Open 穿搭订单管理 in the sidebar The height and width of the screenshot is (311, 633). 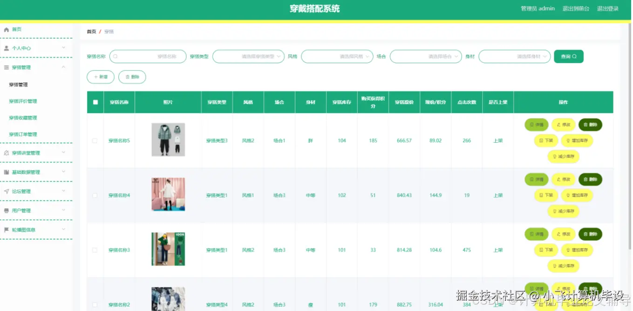(x=23, y=134)
